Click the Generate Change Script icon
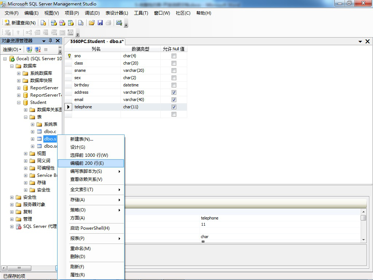 tap(8, 32)
